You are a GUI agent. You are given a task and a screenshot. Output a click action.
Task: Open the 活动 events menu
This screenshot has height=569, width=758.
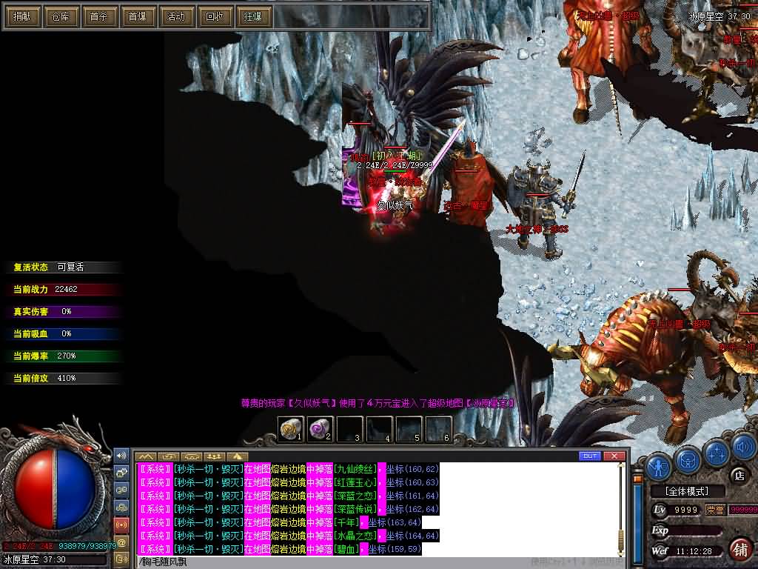(175, 16)
